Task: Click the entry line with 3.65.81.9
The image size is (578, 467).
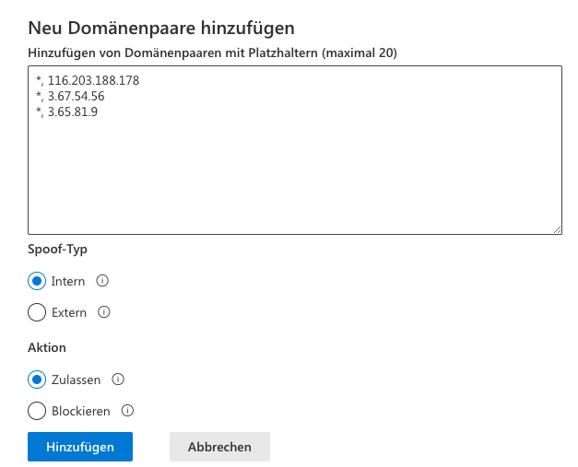Action: [67, 112]
